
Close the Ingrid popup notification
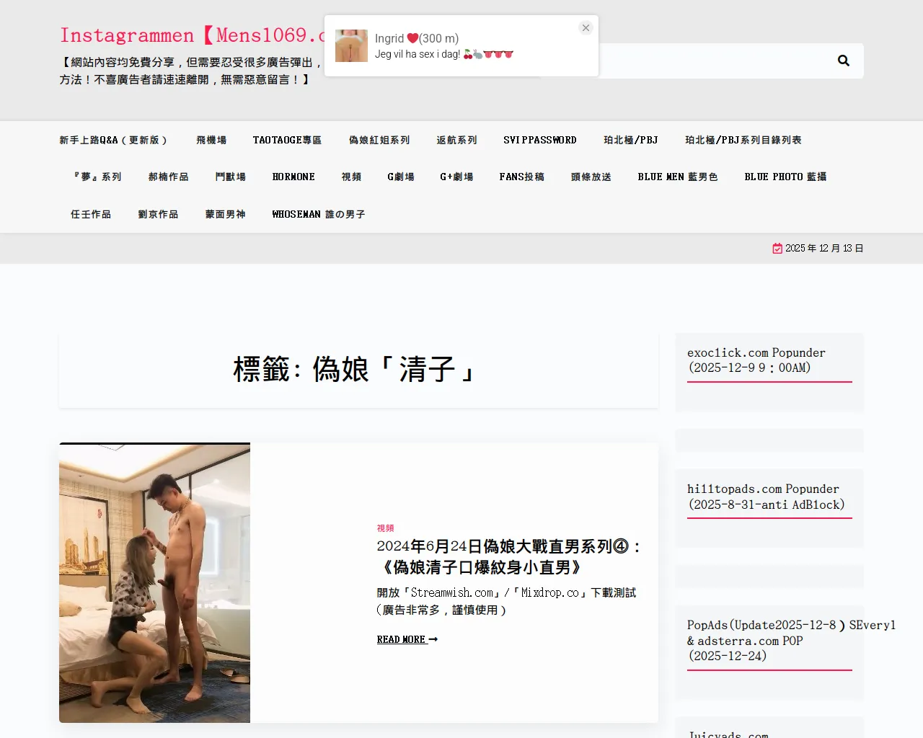point(586,28)
